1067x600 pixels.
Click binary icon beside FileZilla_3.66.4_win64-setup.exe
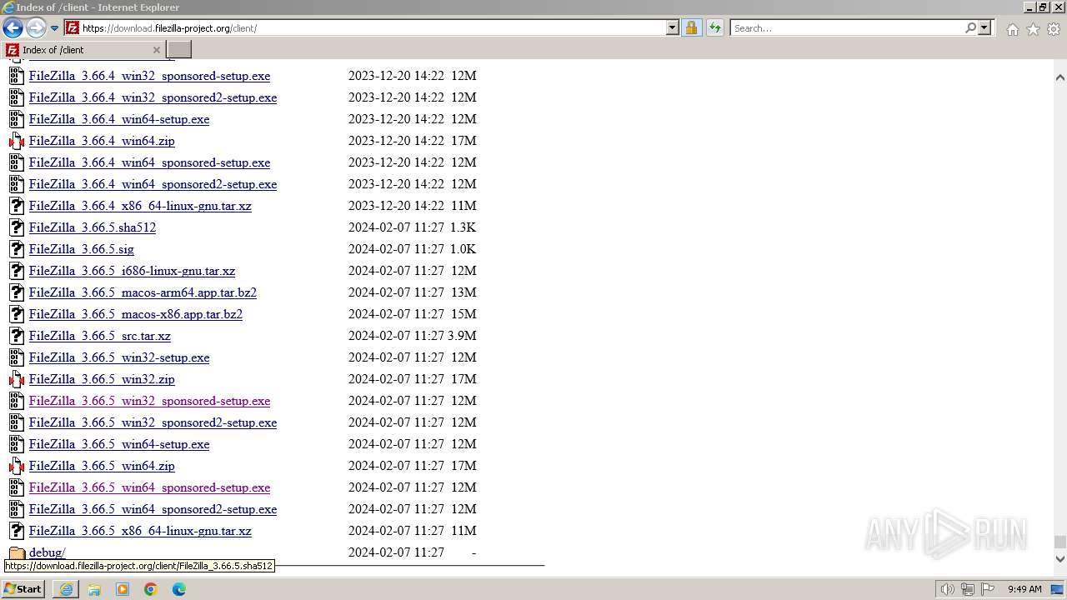click(17, 119)
